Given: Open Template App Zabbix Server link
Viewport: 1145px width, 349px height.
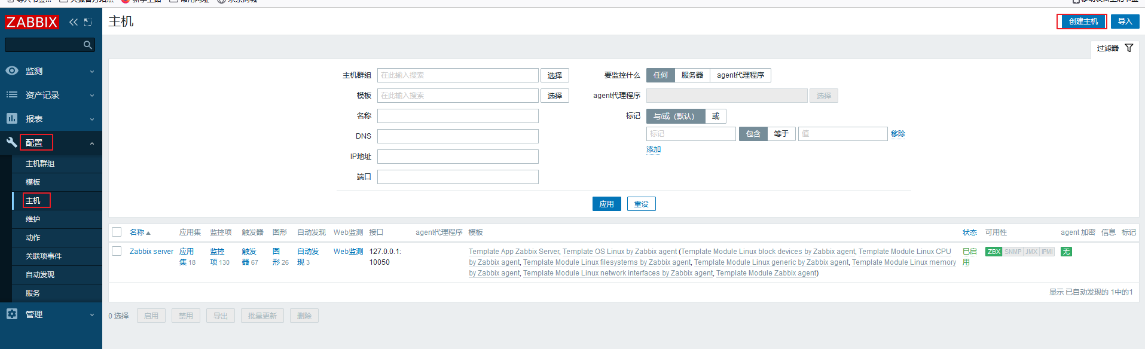Looking at the screenshot, I should [x=514, y=252].
